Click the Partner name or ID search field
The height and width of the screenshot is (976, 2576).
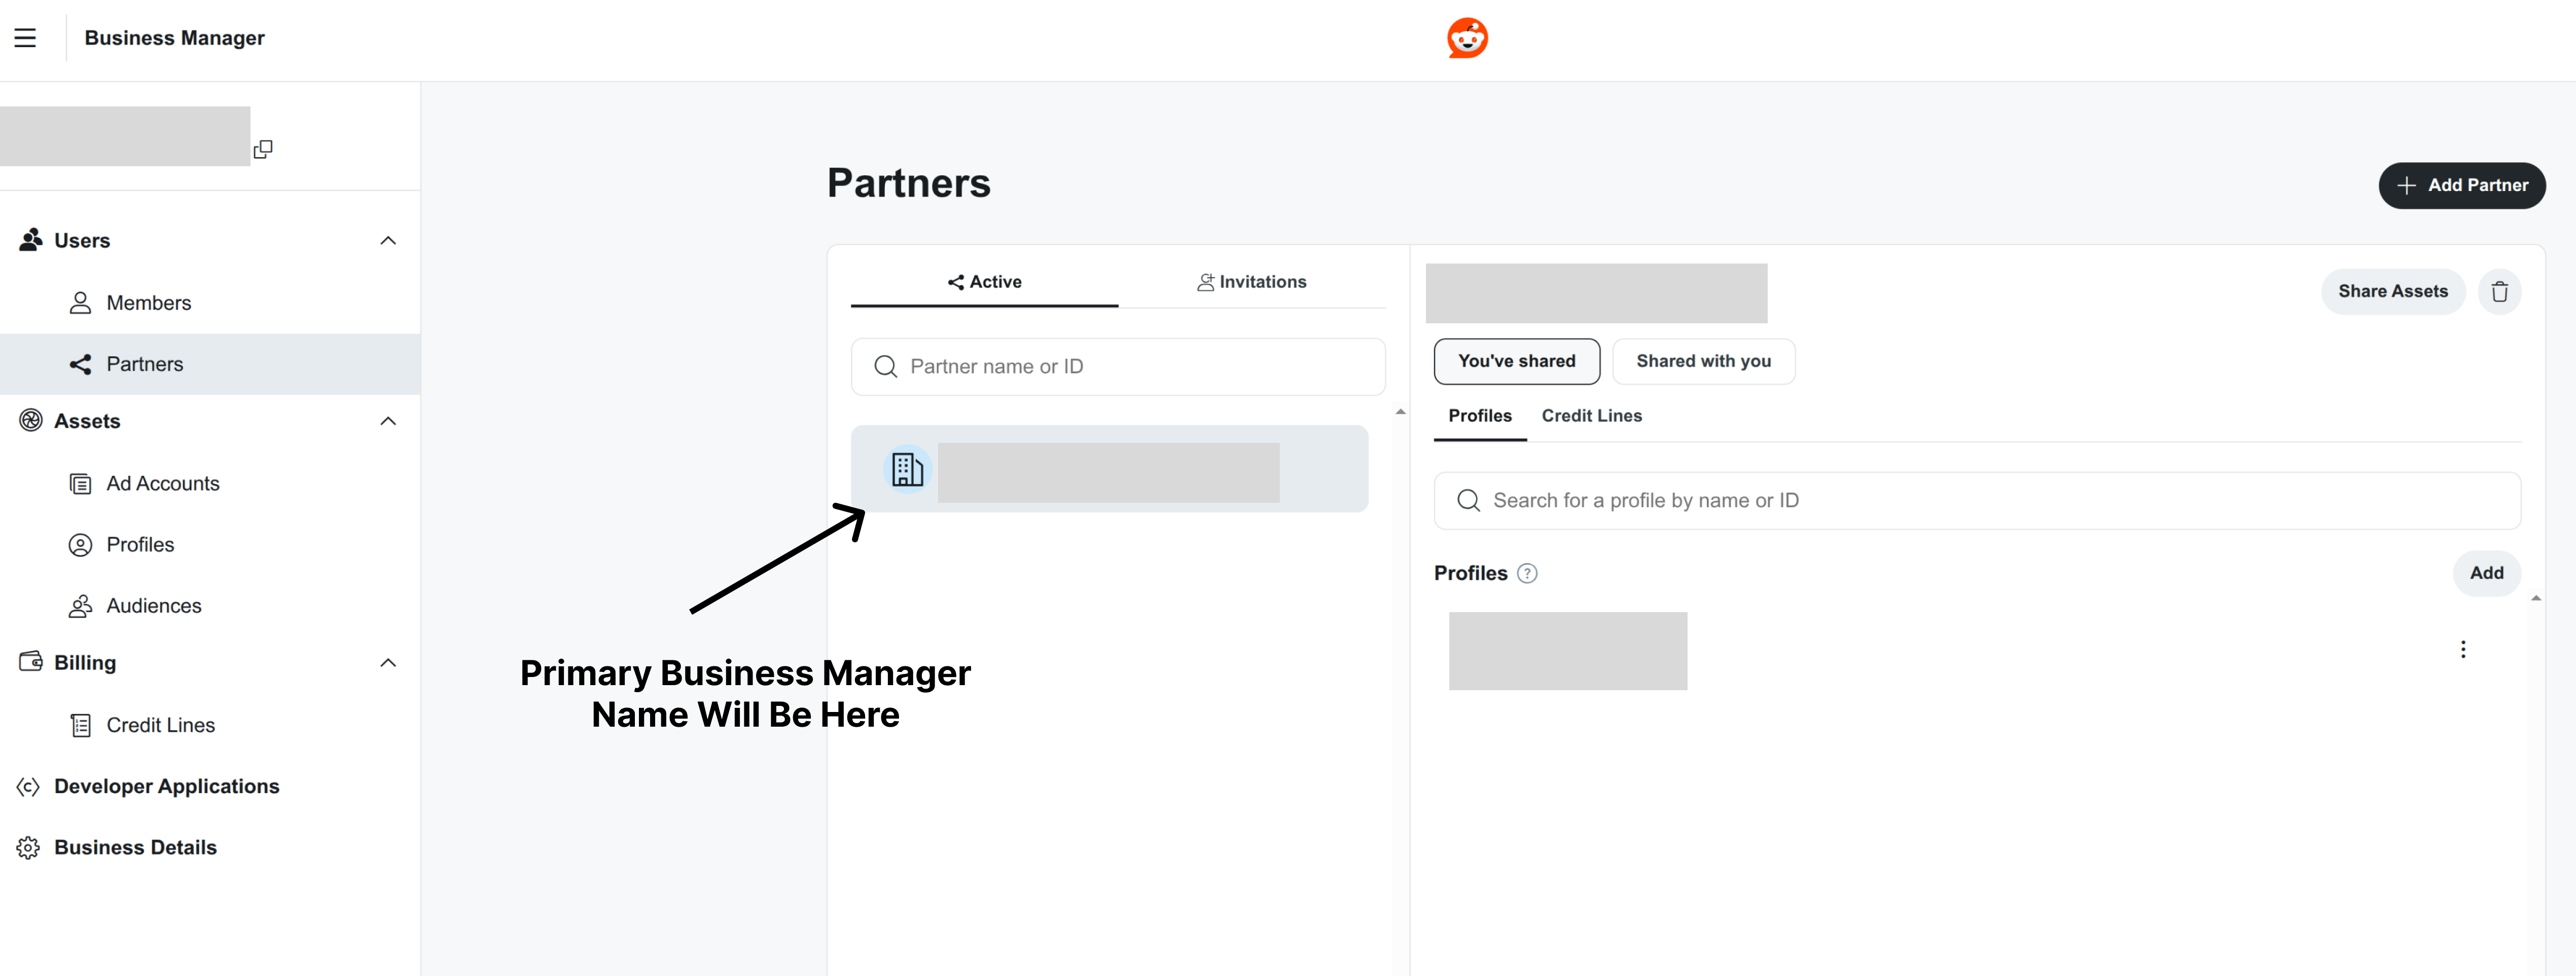tap(1118, 366)
